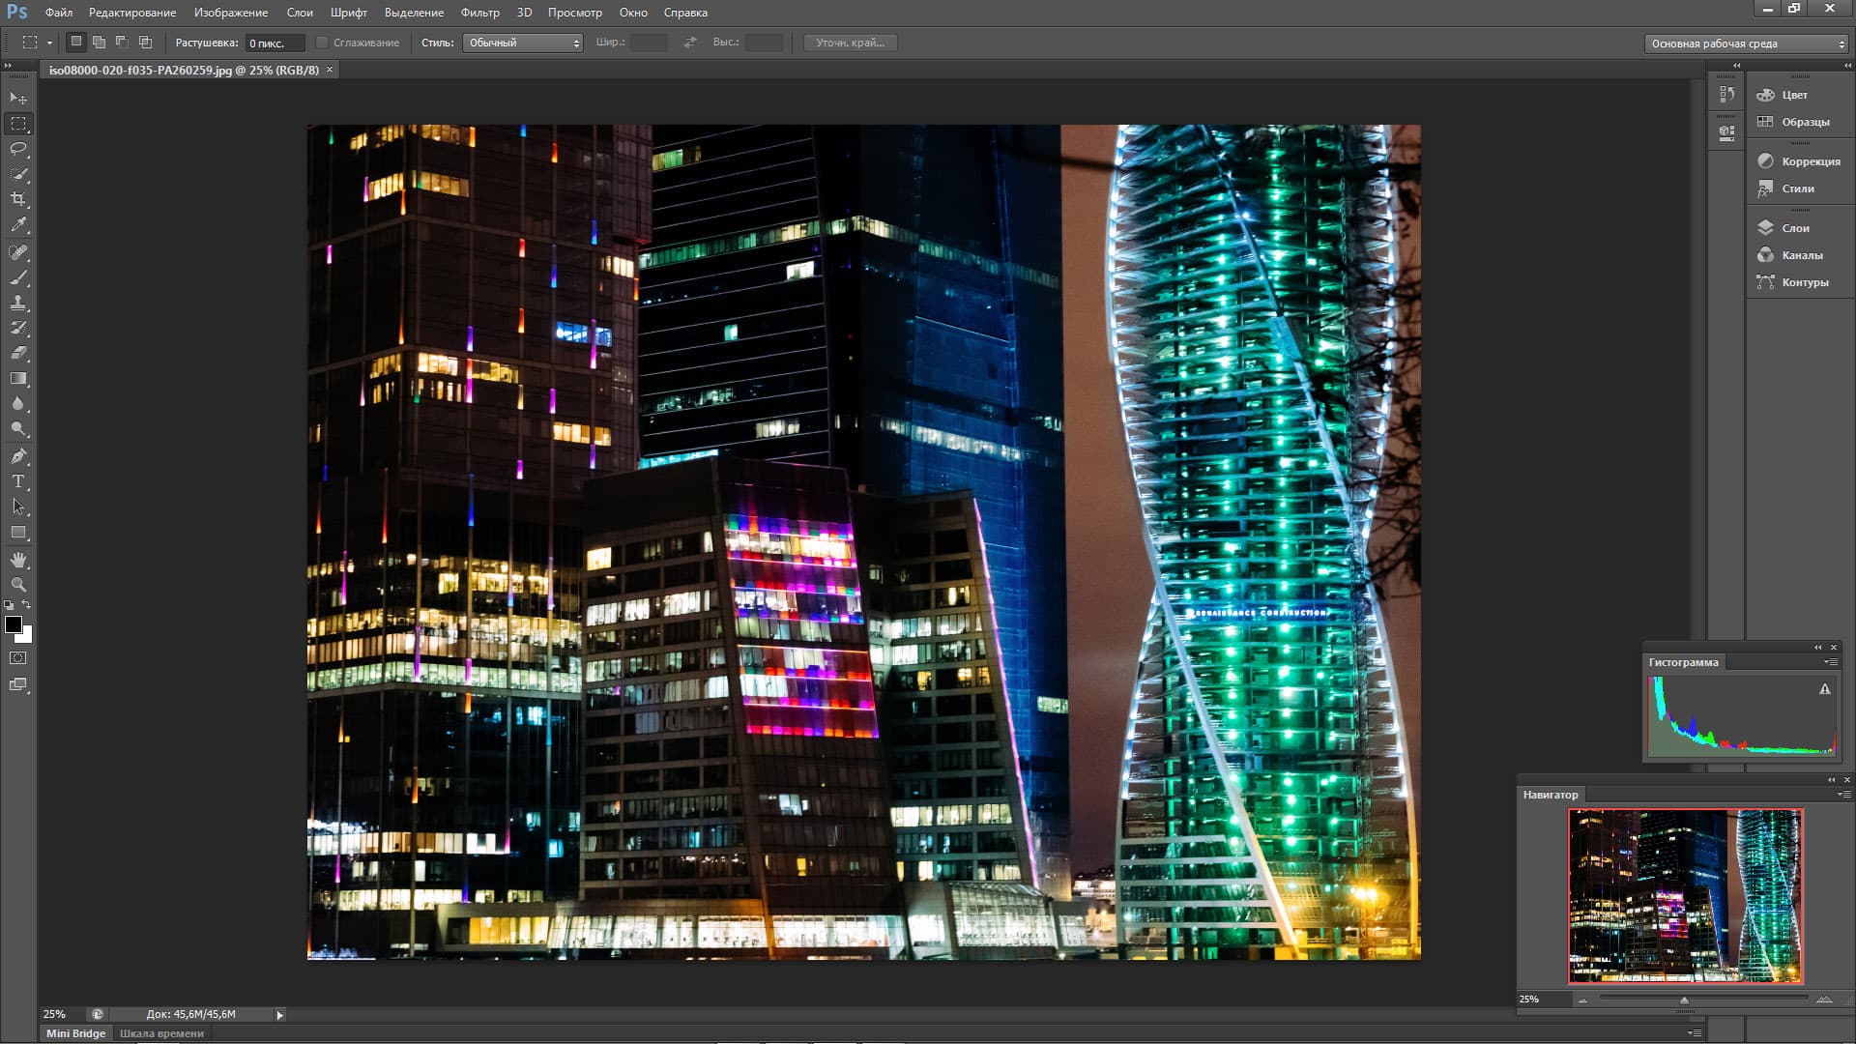This screenshot has height=1044, width=1856.
Task: Select the Pen tool
Action: 18,455
